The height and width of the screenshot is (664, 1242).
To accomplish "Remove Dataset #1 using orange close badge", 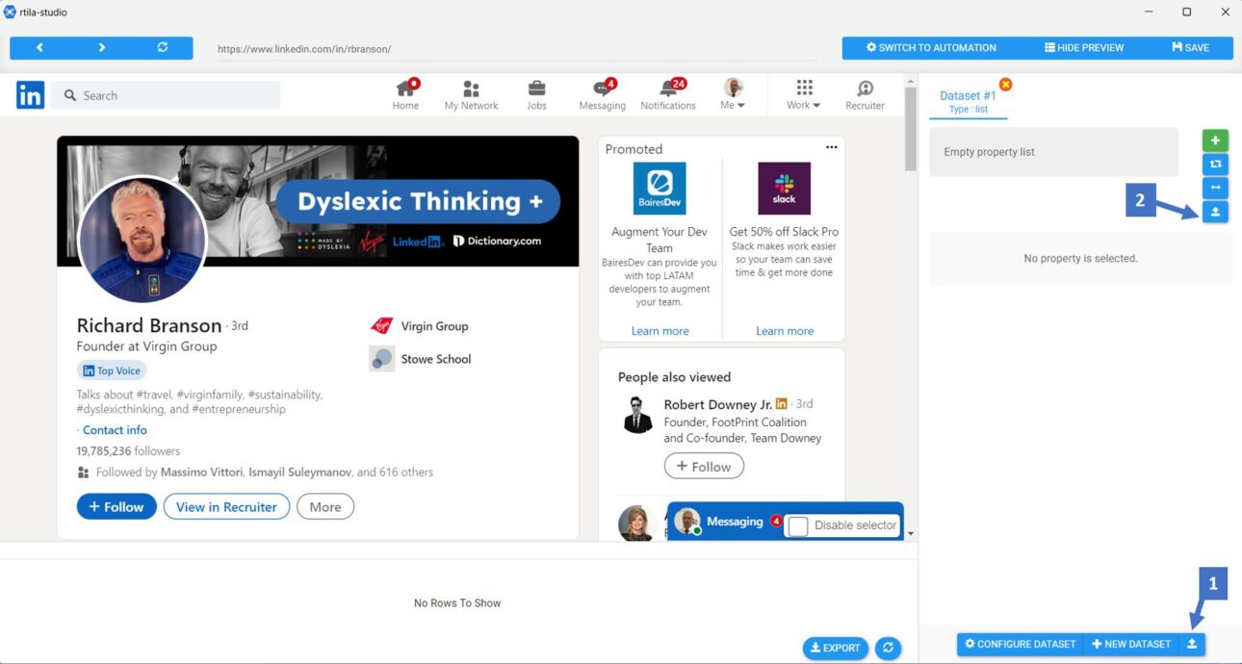I will coord(1005,85).
